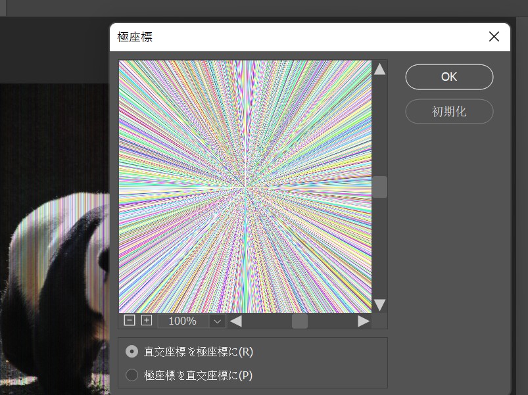Reset settings with the 初期化 button

pos(449,111)
